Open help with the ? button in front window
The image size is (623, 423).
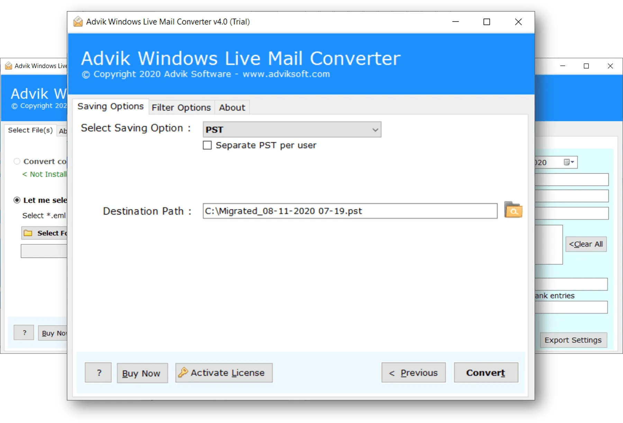tap(98, 372)
